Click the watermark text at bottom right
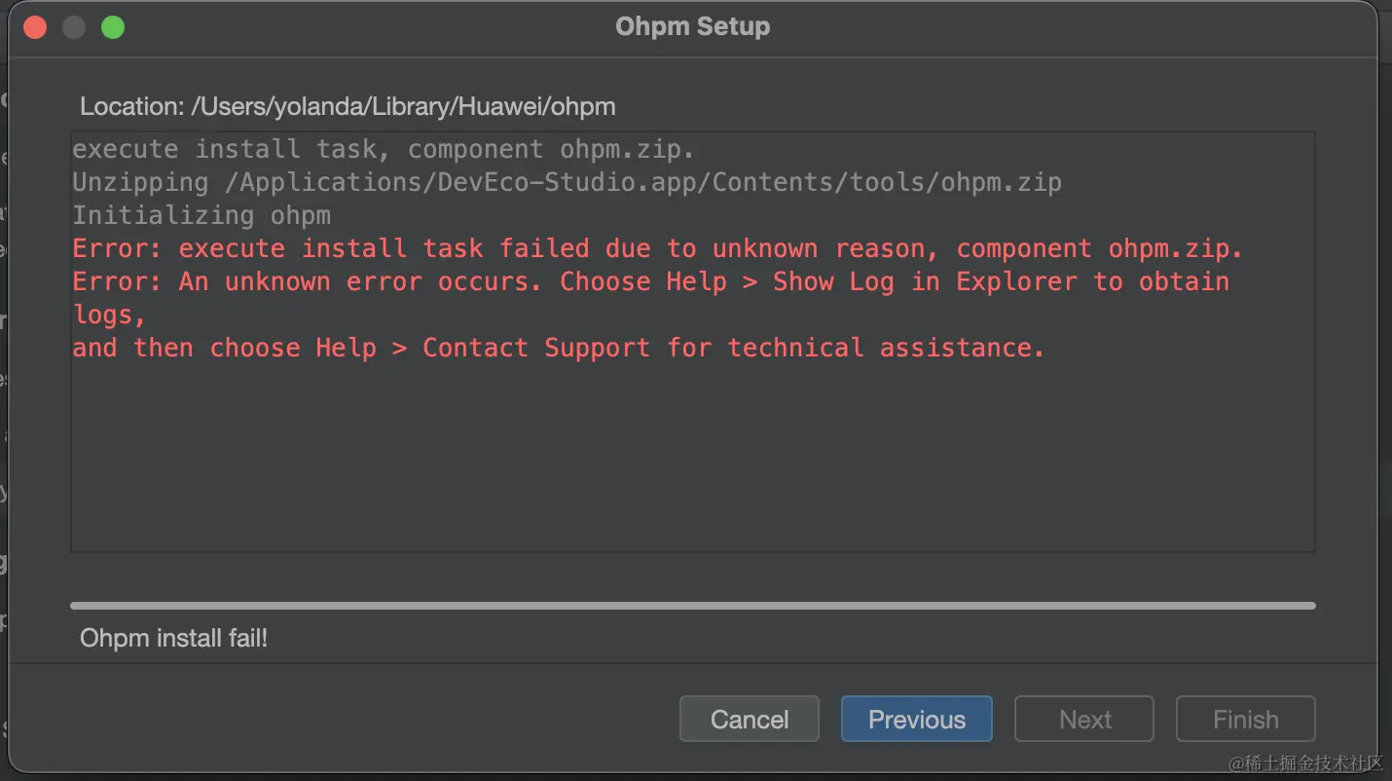Screen dimensions: 1392x781 pyautogui.click(x=1304, y=762)
